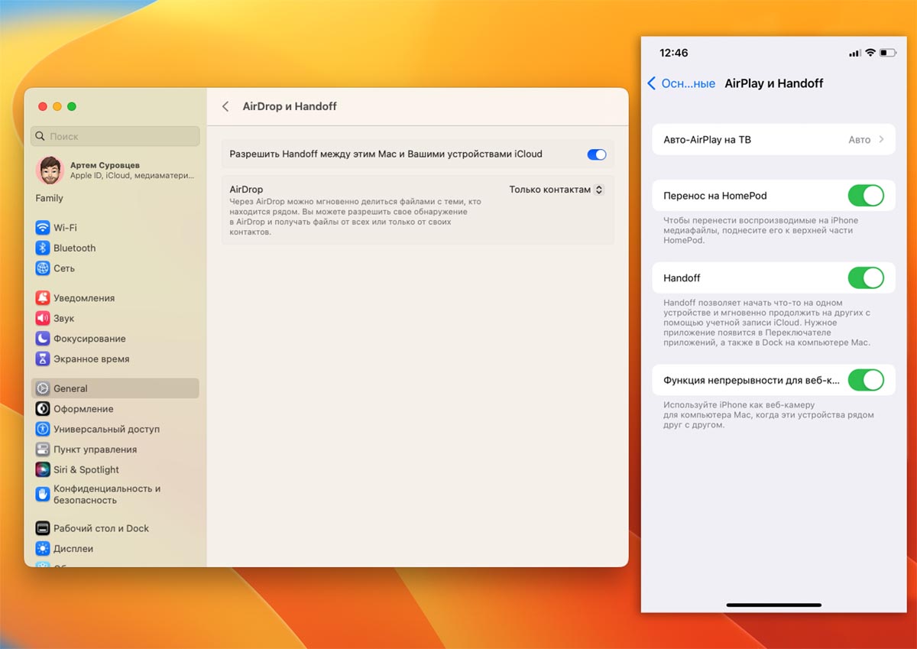The height and width of the screenshot is (649, 917).
Task: Click the iPhone cellular signal bars
Action: click(x=854, y=53)
